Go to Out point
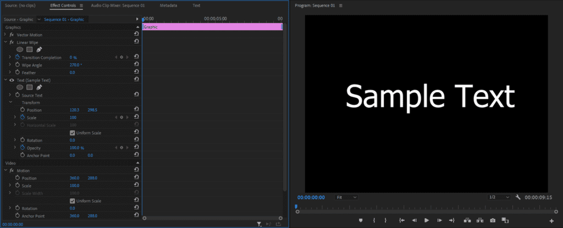The height and width of the screenshot is (228, 563). pos(452,220)
